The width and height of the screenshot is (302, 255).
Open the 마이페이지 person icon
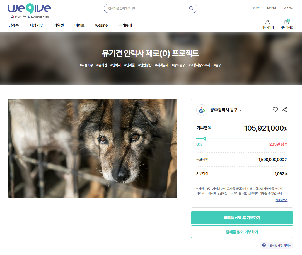(267, 22)
